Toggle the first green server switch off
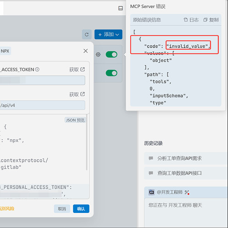The image size is (228, 228). 111,54
